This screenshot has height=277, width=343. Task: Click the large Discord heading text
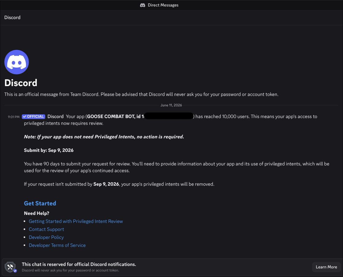21,83
